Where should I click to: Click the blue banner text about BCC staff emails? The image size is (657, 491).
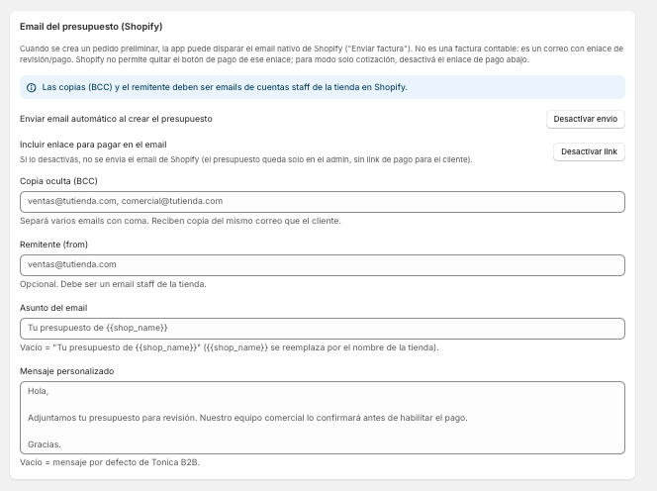point(225,87)
